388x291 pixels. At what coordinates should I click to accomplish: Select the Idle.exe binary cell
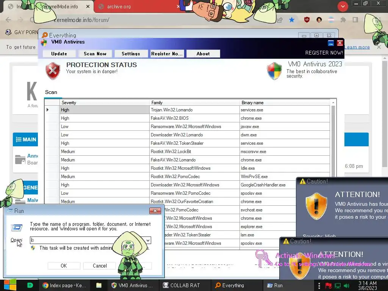click(x=285, y=168)
